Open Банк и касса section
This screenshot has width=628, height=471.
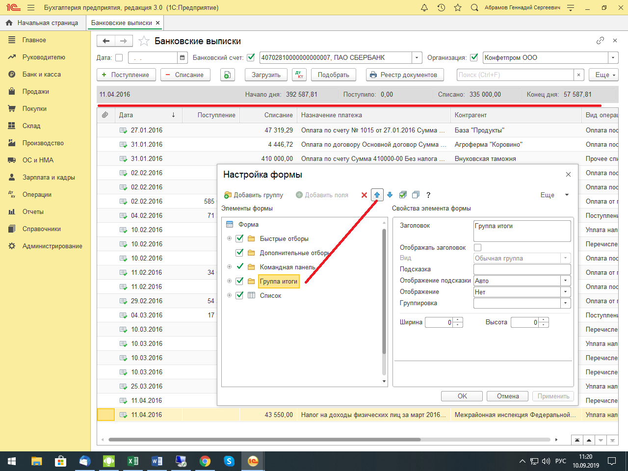click(x=42, y=75)
